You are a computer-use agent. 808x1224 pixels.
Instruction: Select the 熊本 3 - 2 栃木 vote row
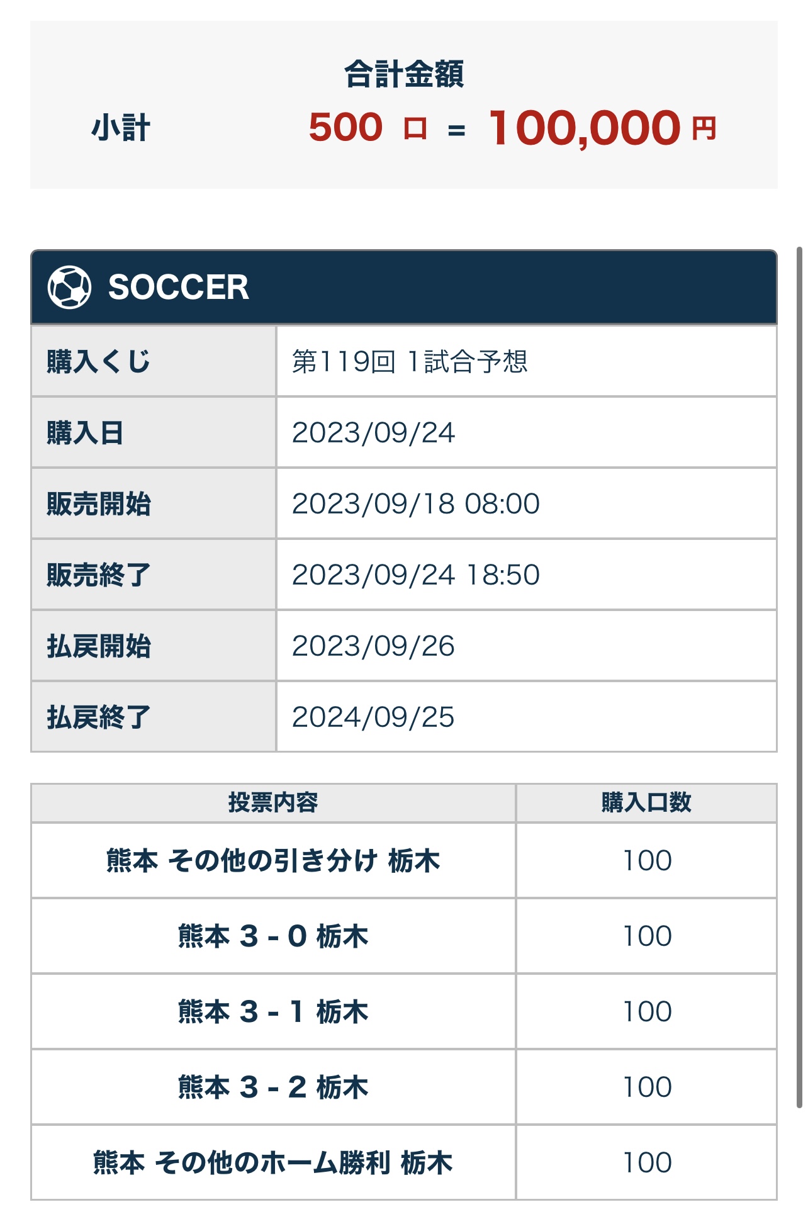403,1087
